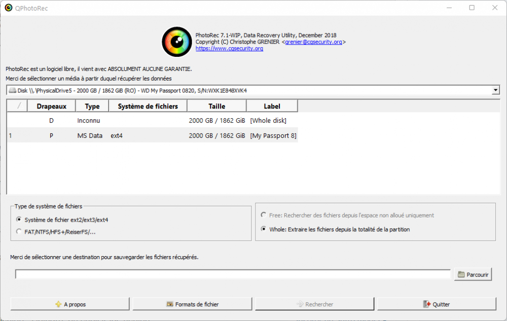Open the grenier@cgsecurity.org email link

[x=313, y=42]
